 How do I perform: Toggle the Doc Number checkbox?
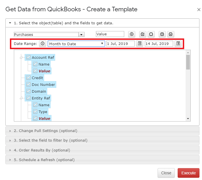[28, 84]
